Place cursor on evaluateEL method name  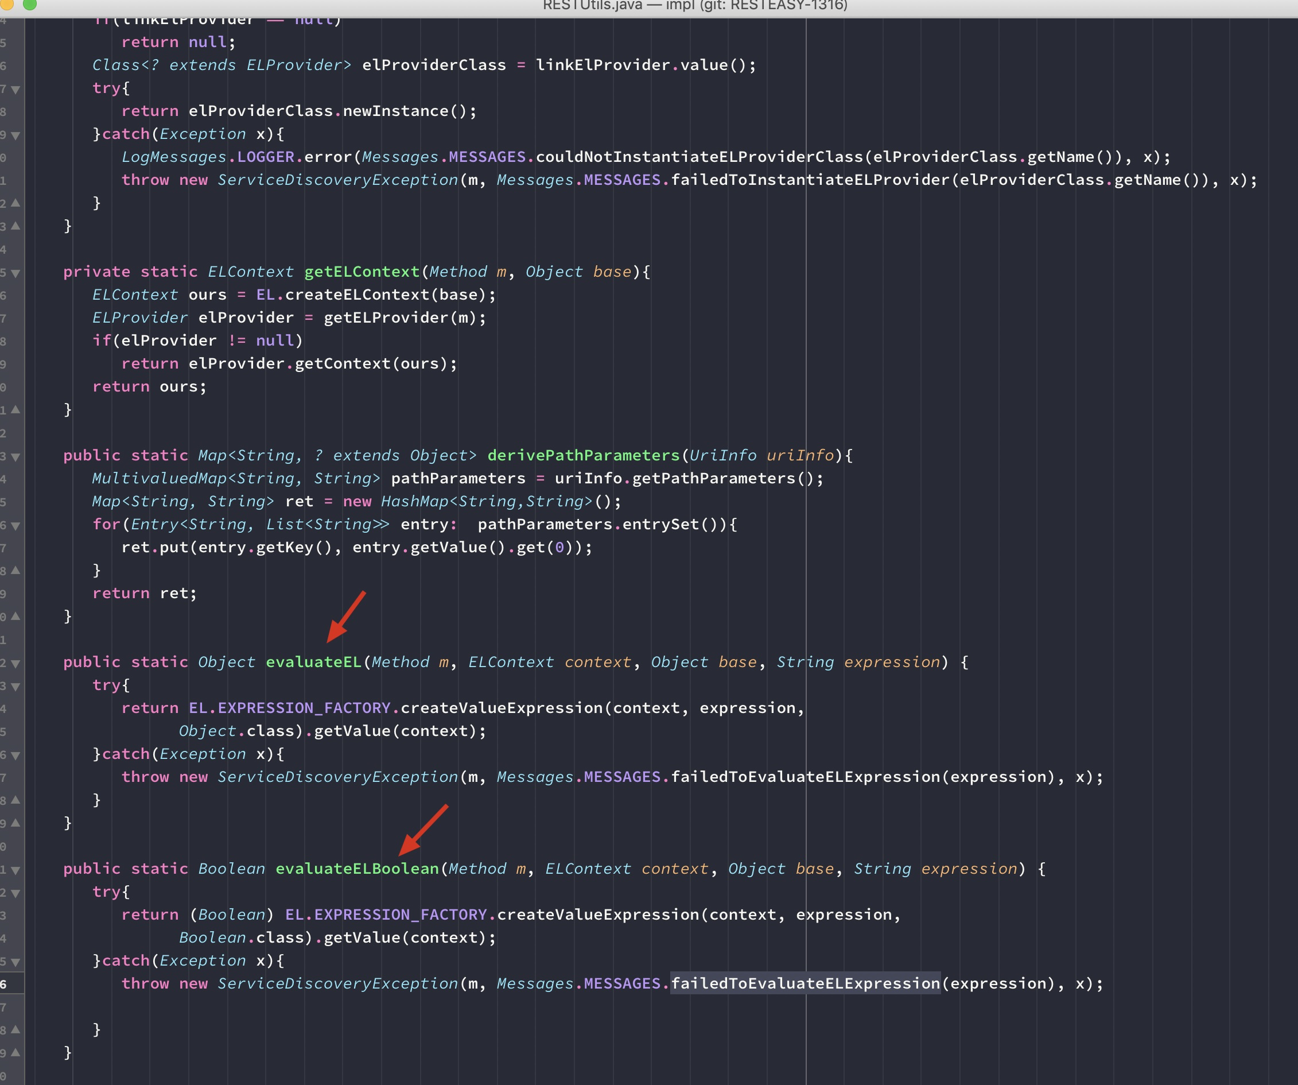(x=313, y=662)
